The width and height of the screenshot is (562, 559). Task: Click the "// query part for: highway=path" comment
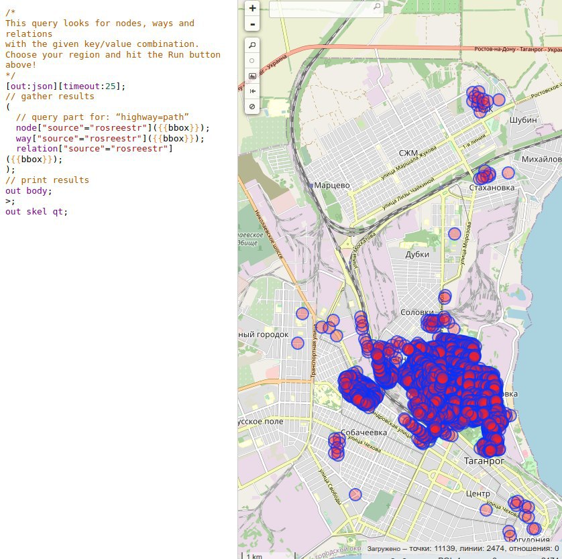coord(102,117)
